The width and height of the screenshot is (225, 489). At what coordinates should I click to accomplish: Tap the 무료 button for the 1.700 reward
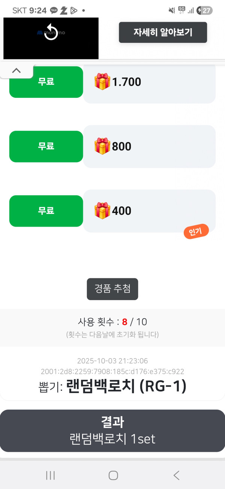point(46,82)
